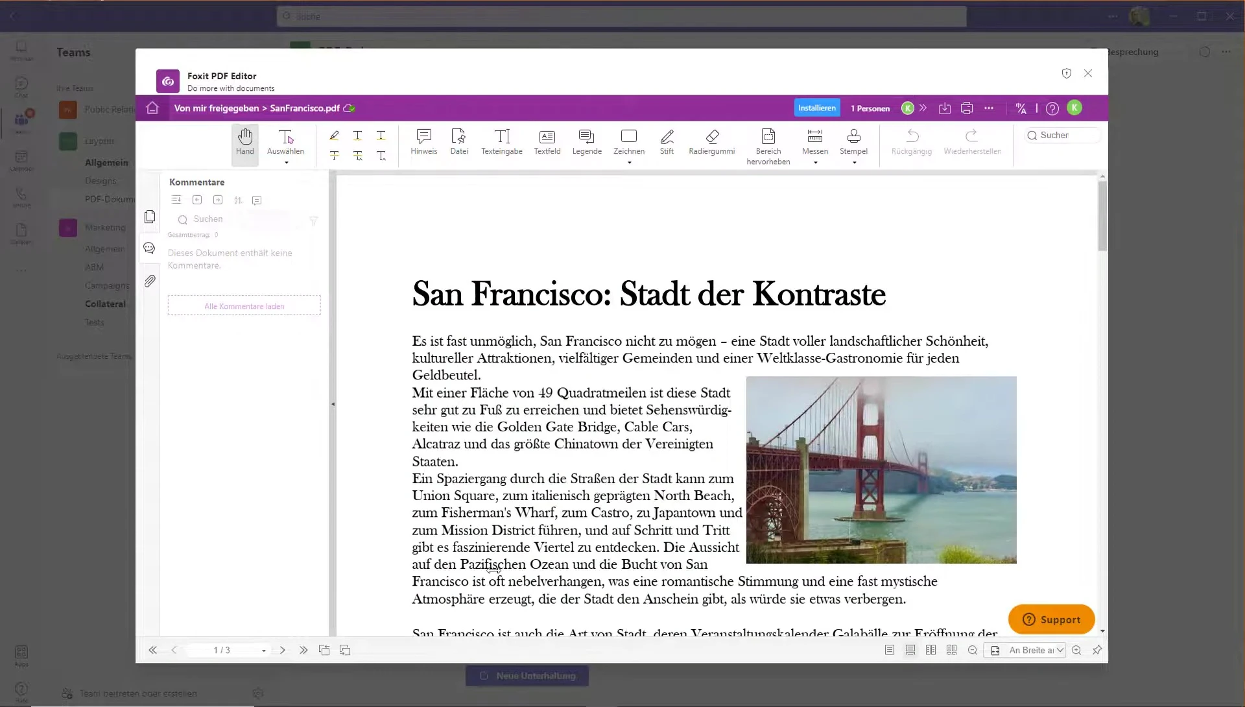Screen dimensions: 1245x707
Task: Download the document from purple bar
Action: pyautogui.click(x=945, y=108)
